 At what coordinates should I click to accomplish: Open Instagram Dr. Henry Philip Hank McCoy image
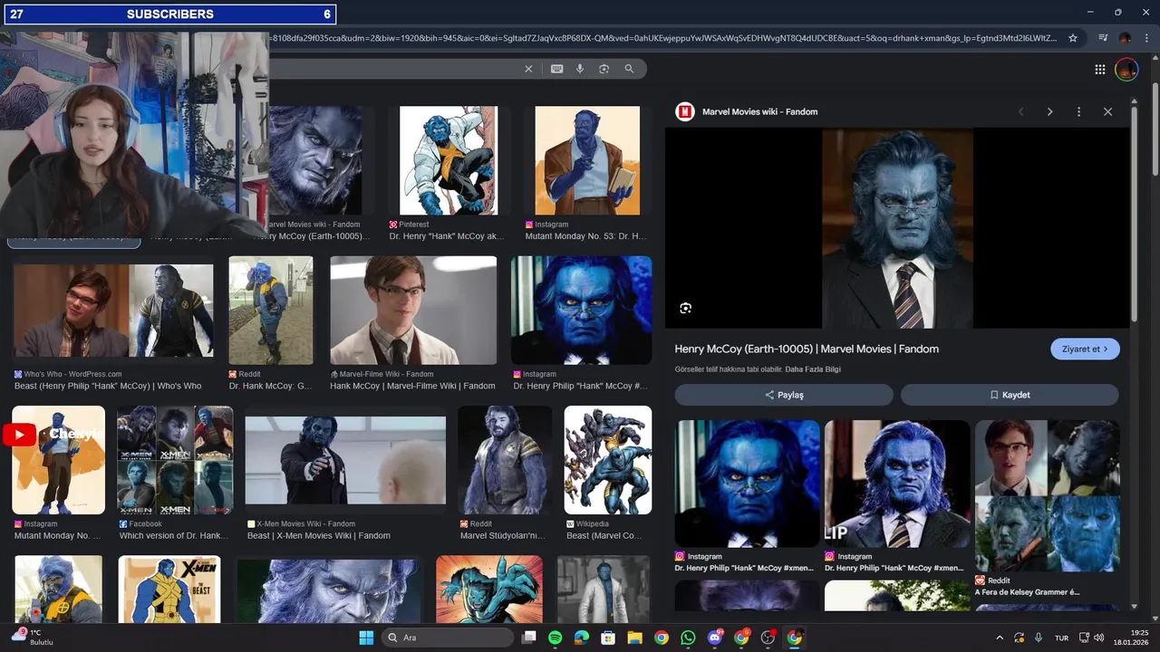pyautogui.click(x=581, y=310)
